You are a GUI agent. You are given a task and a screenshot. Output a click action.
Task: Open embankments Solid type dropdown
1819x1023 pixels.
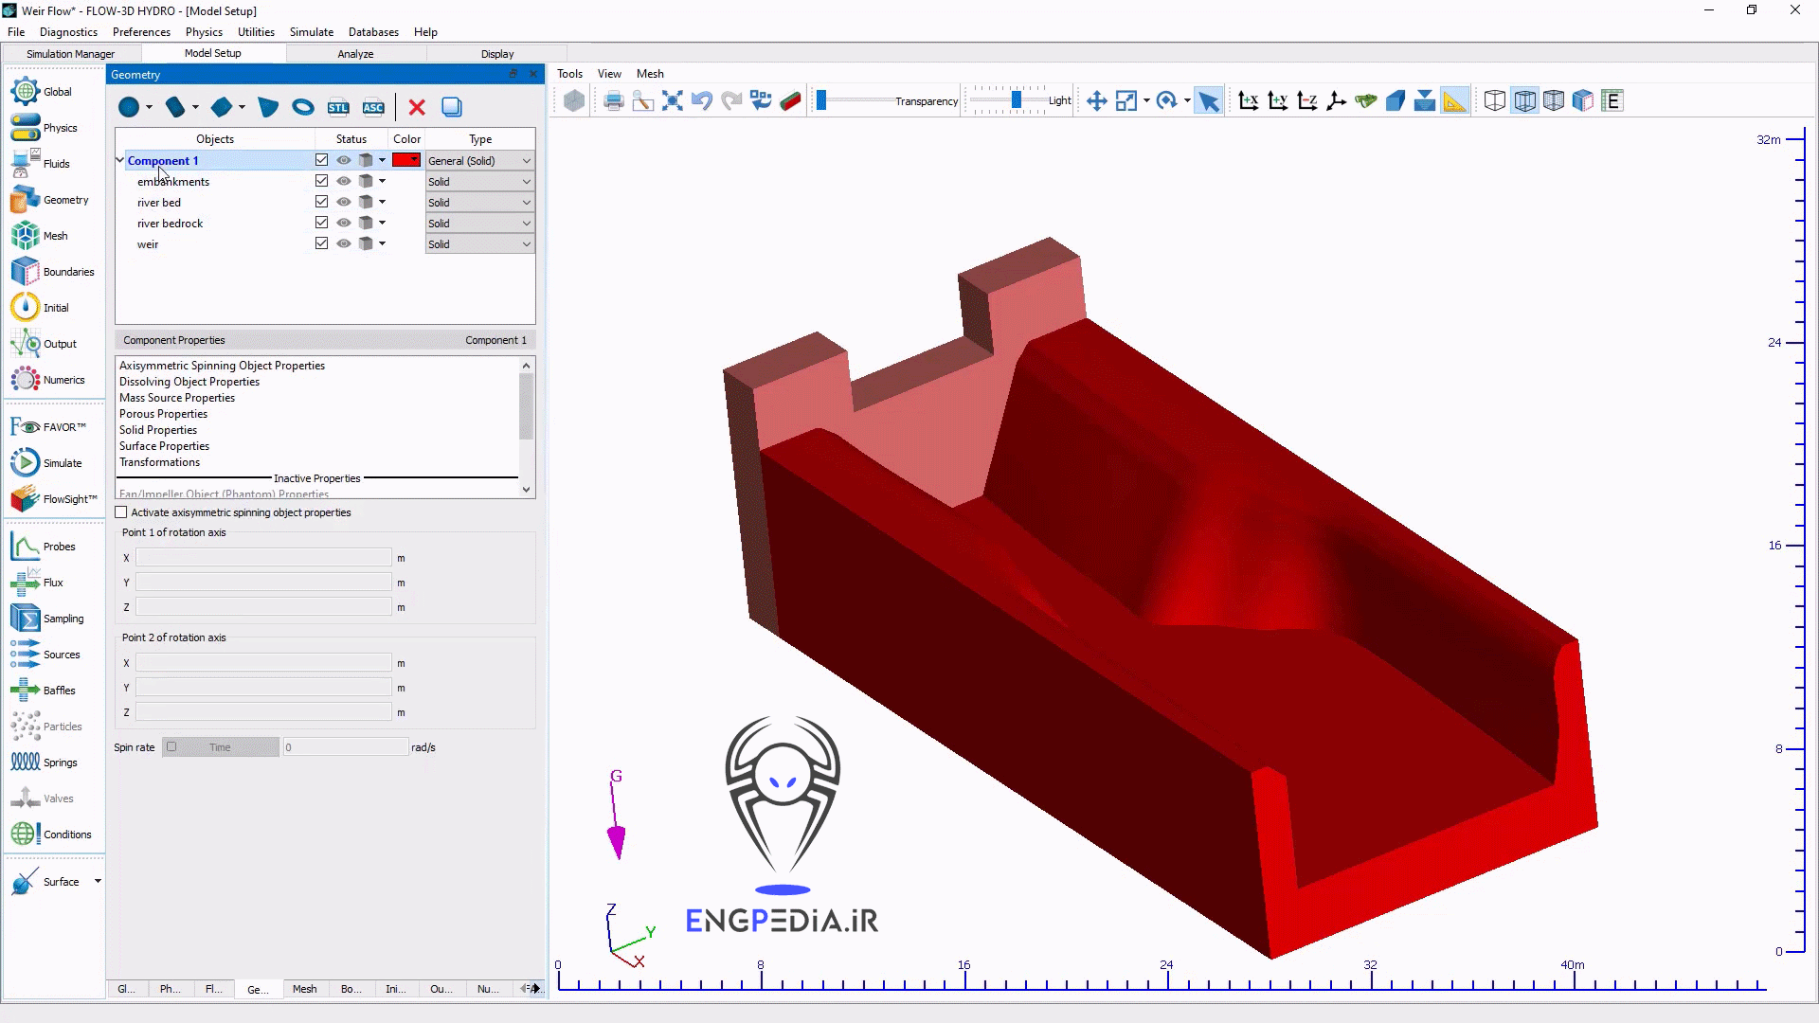pyautogui.click(x=479, y=182)
